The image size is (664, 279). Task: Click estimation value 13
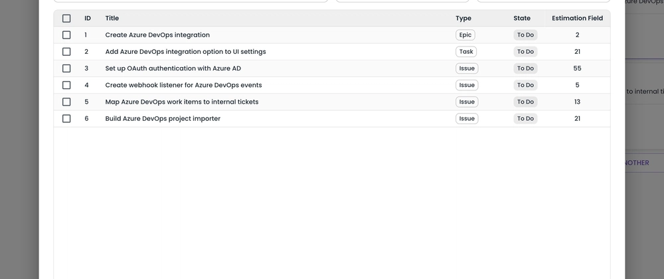click(577, 102)
